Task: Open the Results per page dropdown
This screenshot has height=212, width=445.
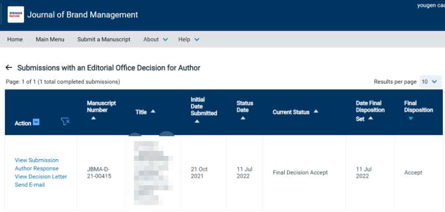Action: 430,82
